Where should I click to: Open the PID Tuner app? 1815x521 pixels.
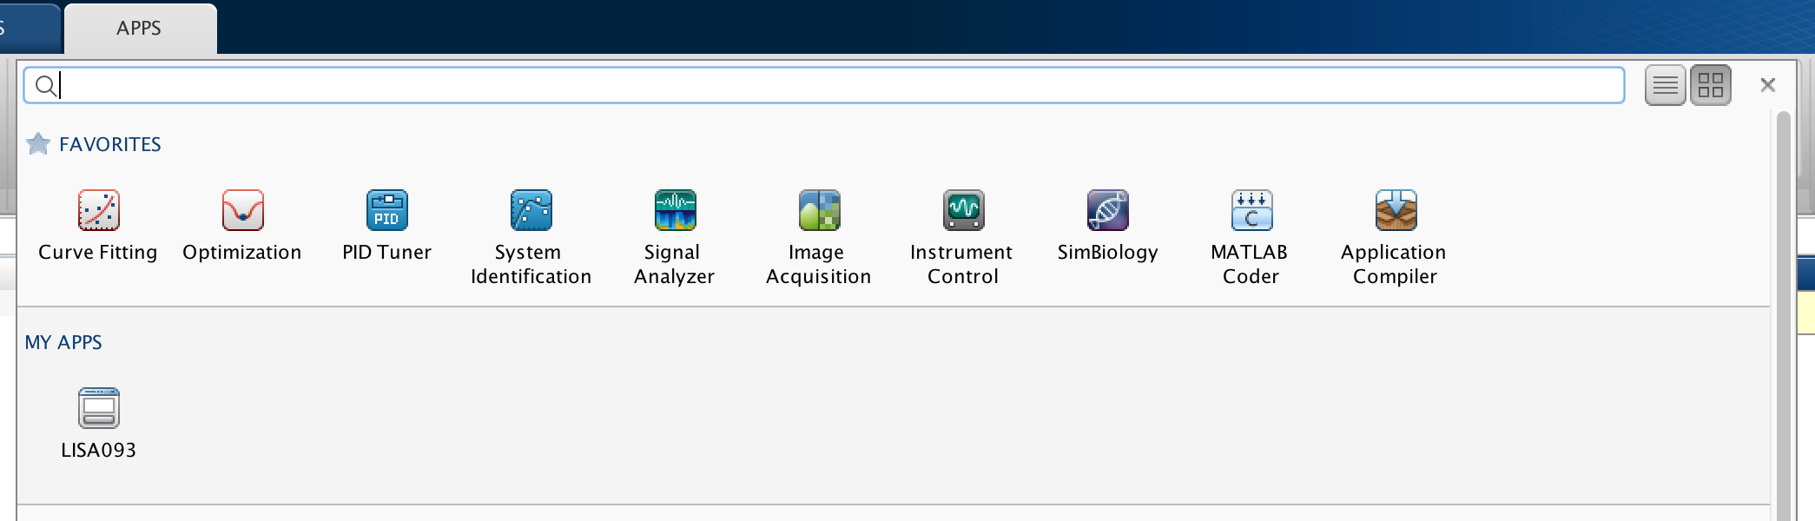click(x=386, y=211)
